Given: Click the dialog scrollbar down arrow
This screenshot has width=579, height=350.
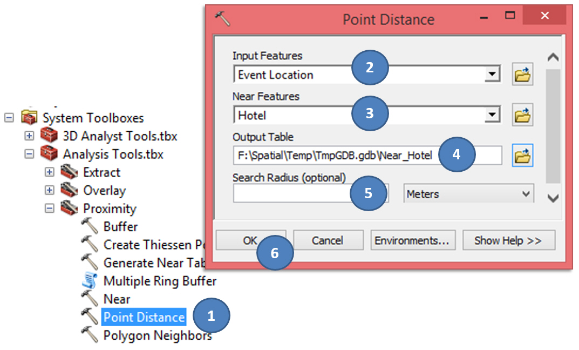Looking at the screenshot, I should (553, 198).
